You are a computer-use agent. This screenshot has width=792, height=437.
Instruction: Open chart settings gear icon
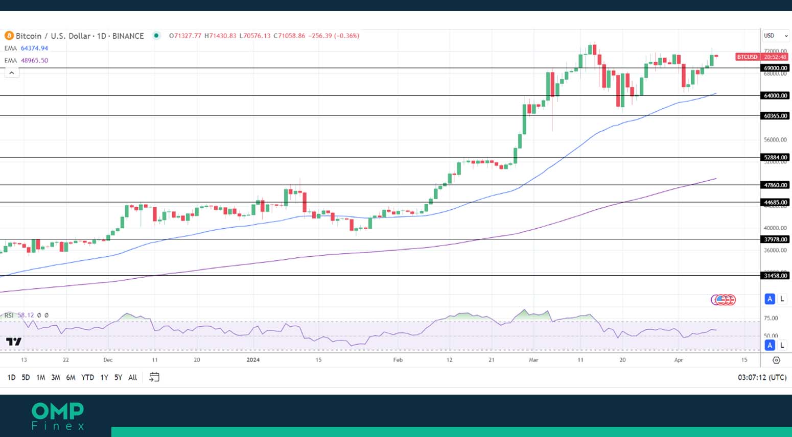pos(776,360)
